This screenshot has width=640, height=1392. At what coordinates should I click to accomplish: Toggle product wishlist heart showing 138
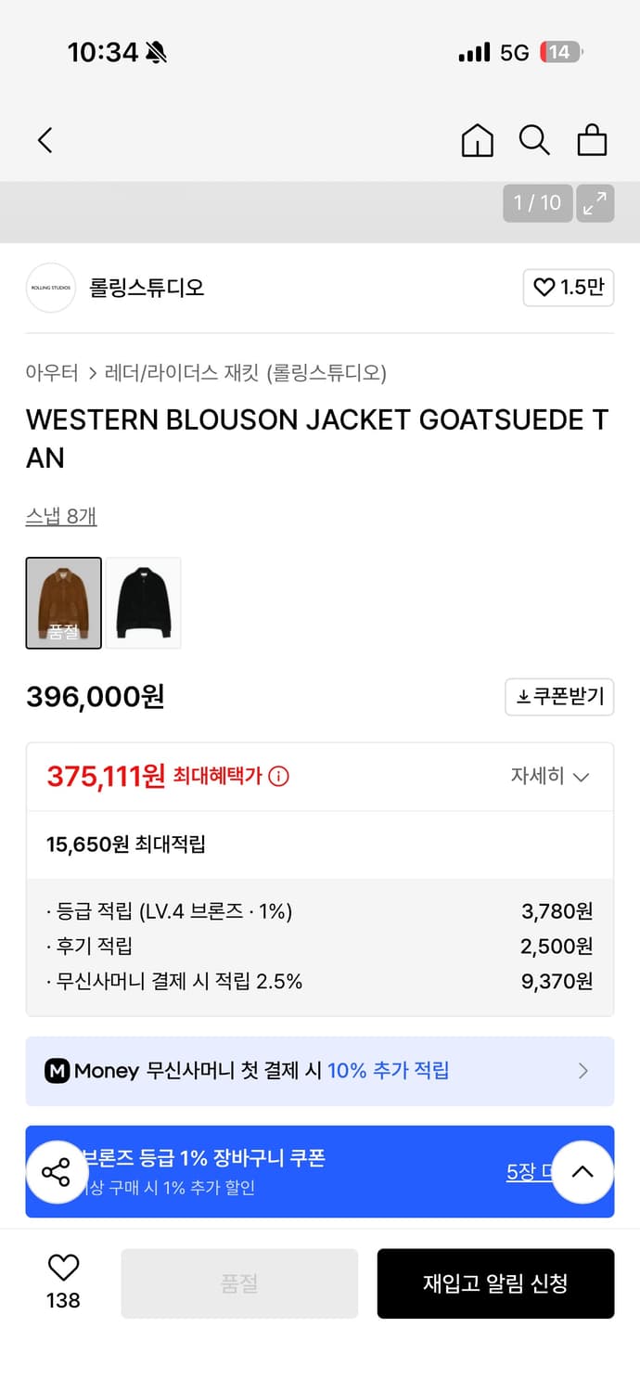pyautogui.click(x=63, y=1282)
